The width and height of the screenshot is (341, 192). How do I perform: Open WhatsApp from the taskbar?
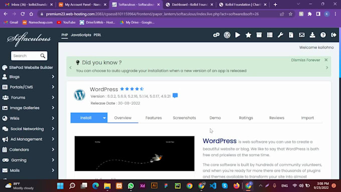coord(131,185)
